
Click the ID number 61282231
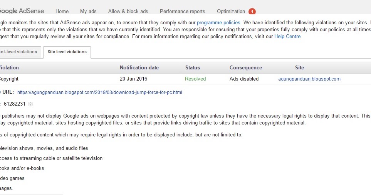point(14,104)
